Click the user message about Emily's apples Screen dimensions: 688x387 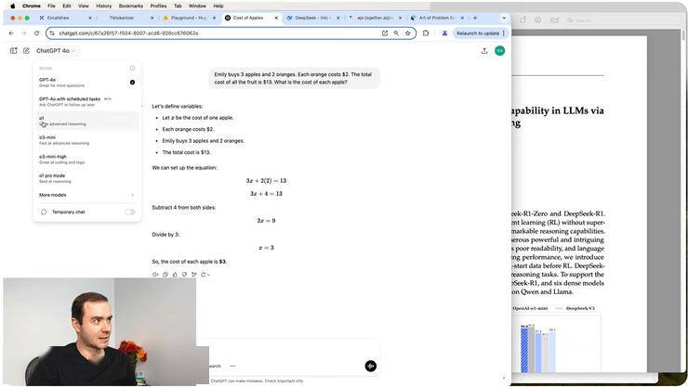pos(293,78)
